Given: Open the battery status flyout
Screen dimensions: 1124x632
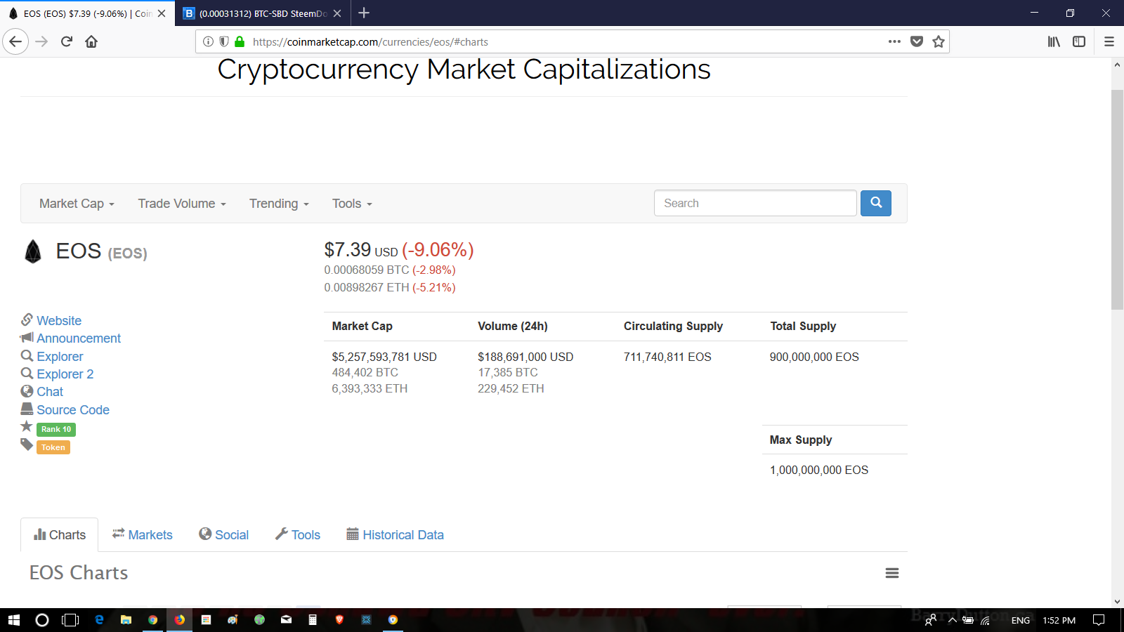Looking at the screenshot, I should [969, 620].
